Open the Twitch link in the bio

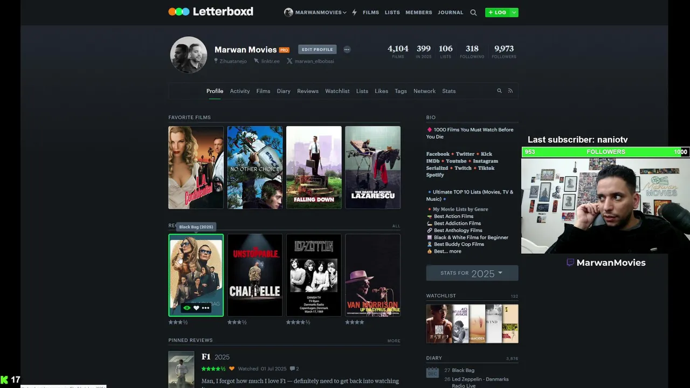point(463,168)
